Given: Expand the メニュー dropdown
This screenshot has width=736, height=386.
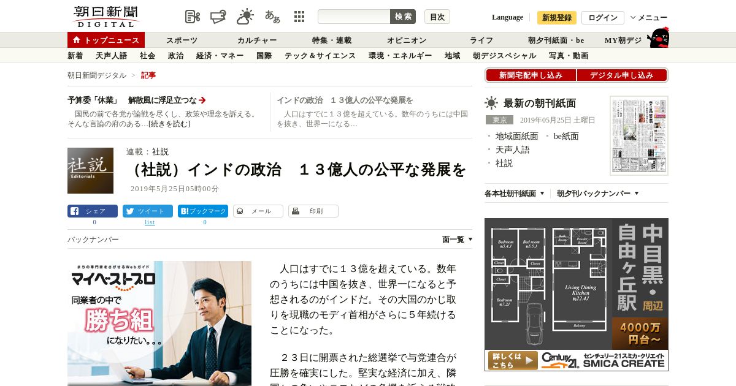Looking at the screenshot, I should [x=649, y=18].
